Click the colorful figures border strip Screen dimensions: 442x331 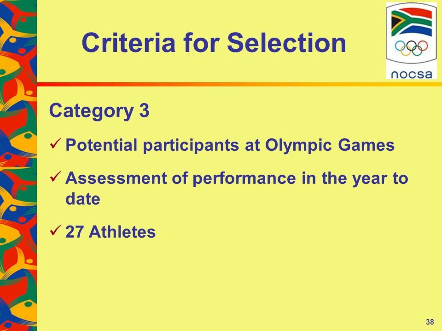tap(18, 165)
